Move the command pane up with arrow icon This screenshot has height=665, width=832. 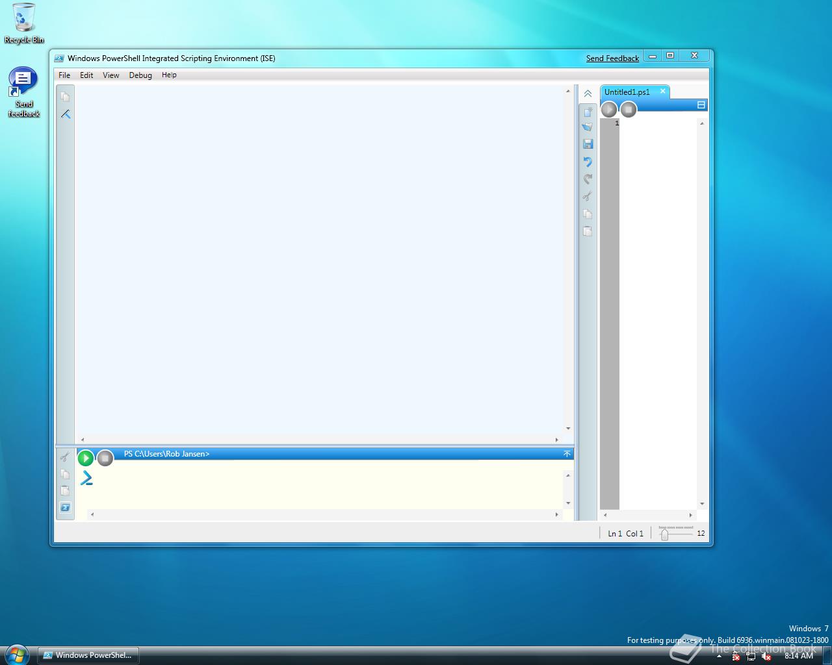pyautogui.click(x=567, y=454)
